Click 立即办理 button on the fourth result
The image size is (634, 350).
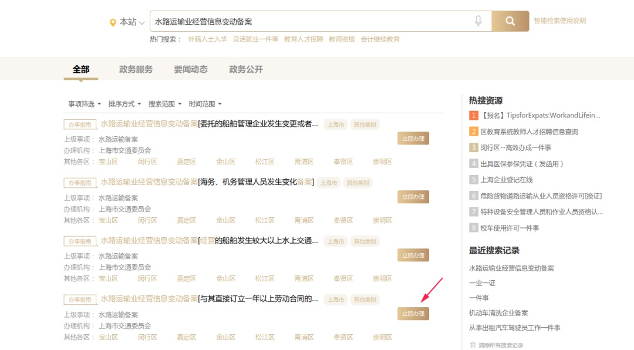coord(413,314)
